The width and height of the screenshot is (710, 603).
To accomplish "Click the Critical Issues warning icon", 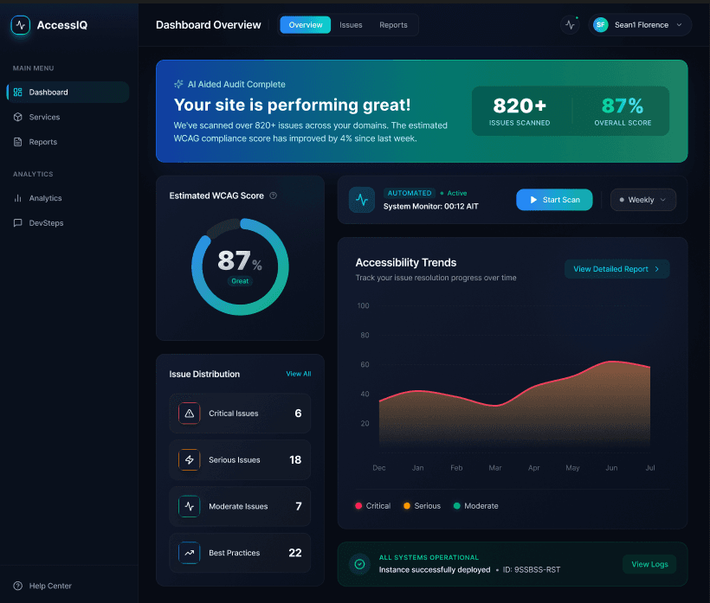I will 189,413.
